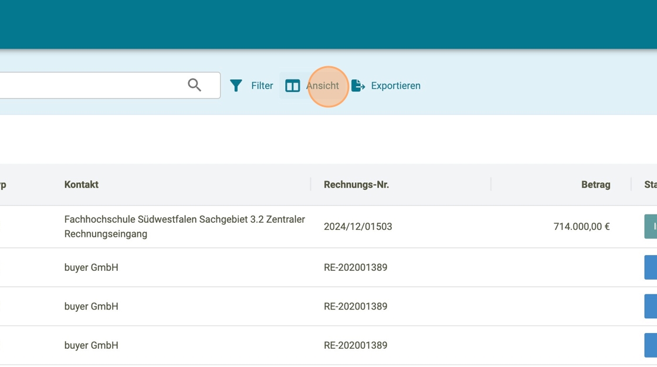The width and height of the screenshot is (657, 367).
Task: Open the Filter options
Action: point(252,86)
